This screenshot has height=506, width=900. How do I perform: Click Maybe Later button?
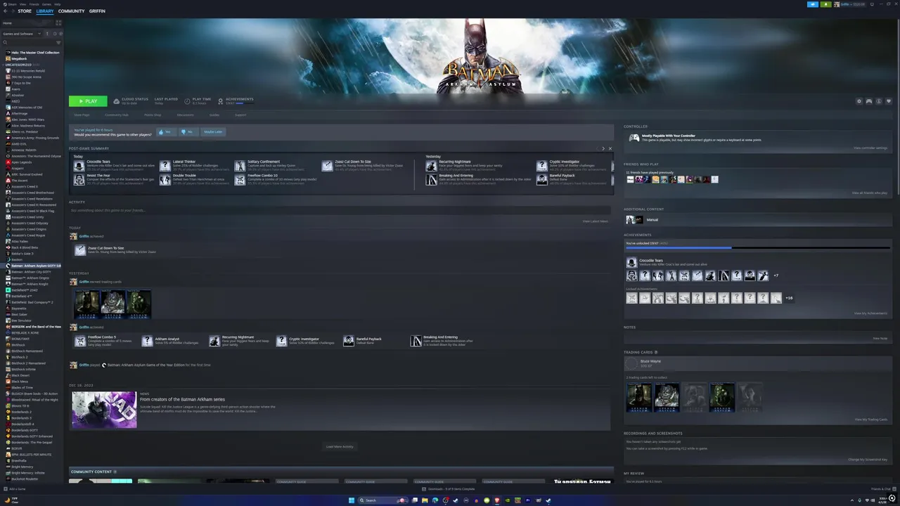click(x=213, y=131)
